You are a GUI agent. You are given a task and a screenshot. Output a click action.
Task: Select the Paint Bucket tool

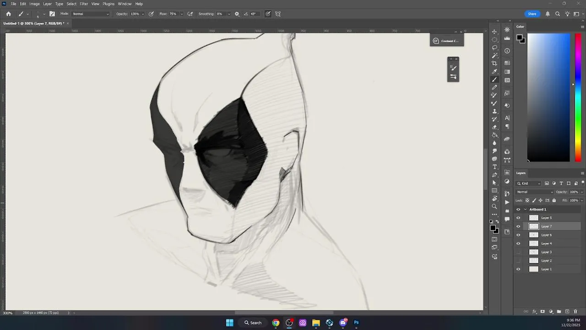coord(494,135)
